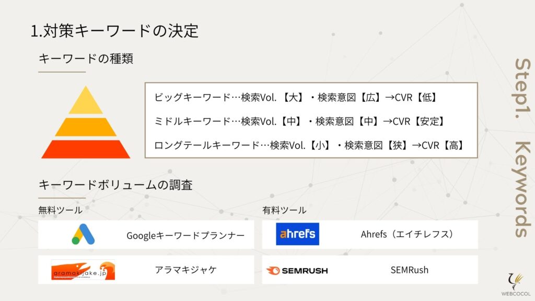Click the Google Ads logo icon
The image size is (535, 301).
[x=83, y=234]
